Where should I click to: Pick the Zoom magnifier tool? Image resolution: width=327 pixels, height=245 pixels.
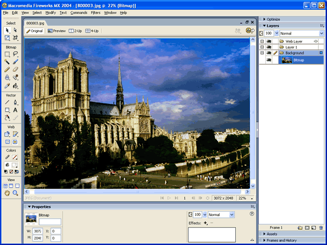[15, 193]
